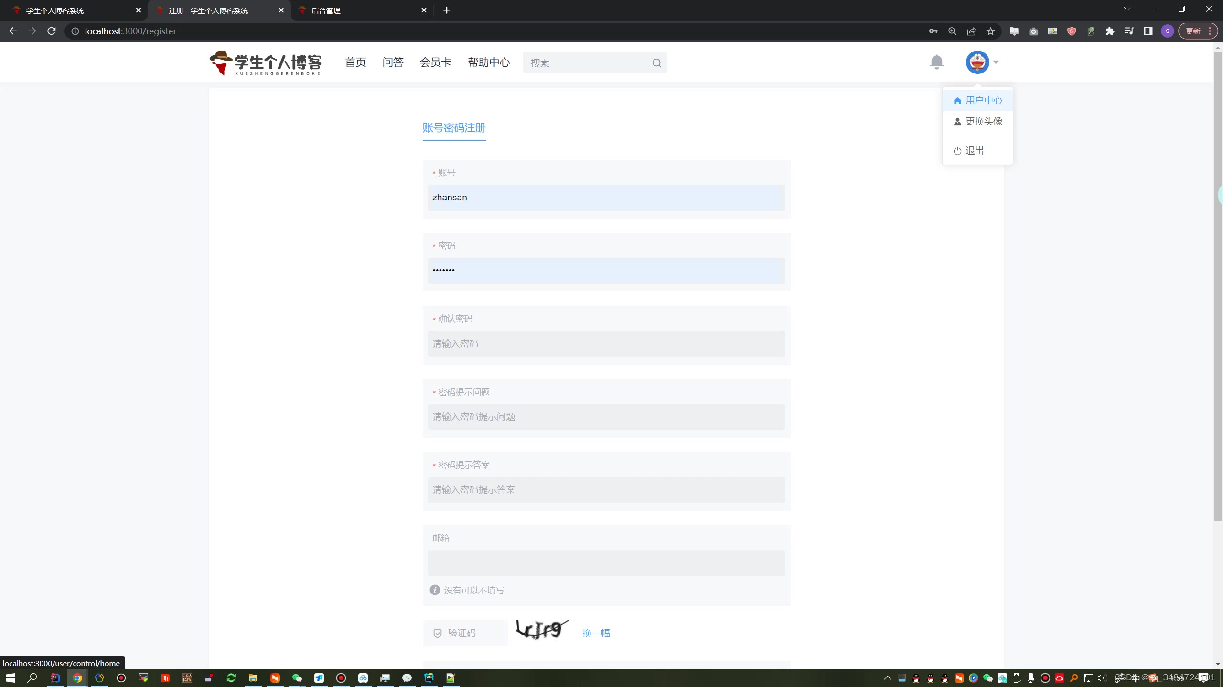Select 用户中心 from user menu
This screenshot has width=1223, height=687.
click(977, 101)
